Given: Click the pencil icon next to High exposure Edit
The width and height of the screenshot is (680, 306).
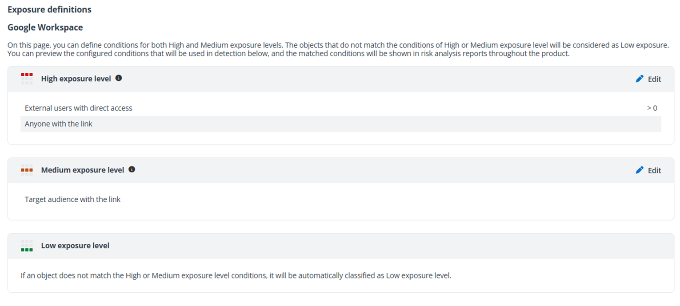Looking at the screenshot, I should [639, 78].
